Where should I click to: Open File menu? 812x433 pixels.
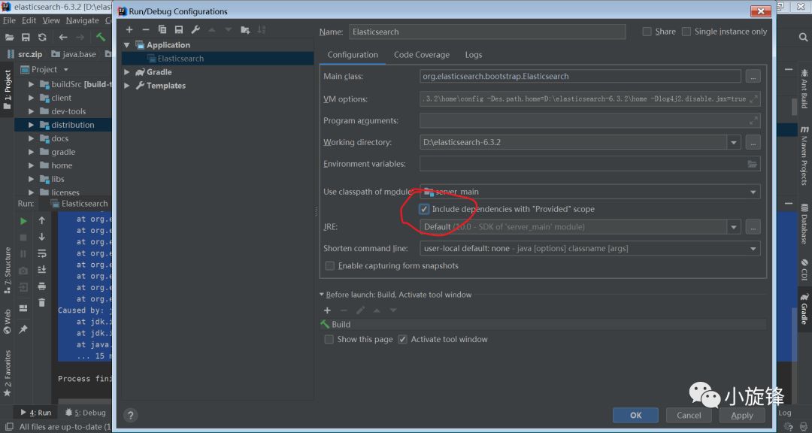(x=9, y=20)
